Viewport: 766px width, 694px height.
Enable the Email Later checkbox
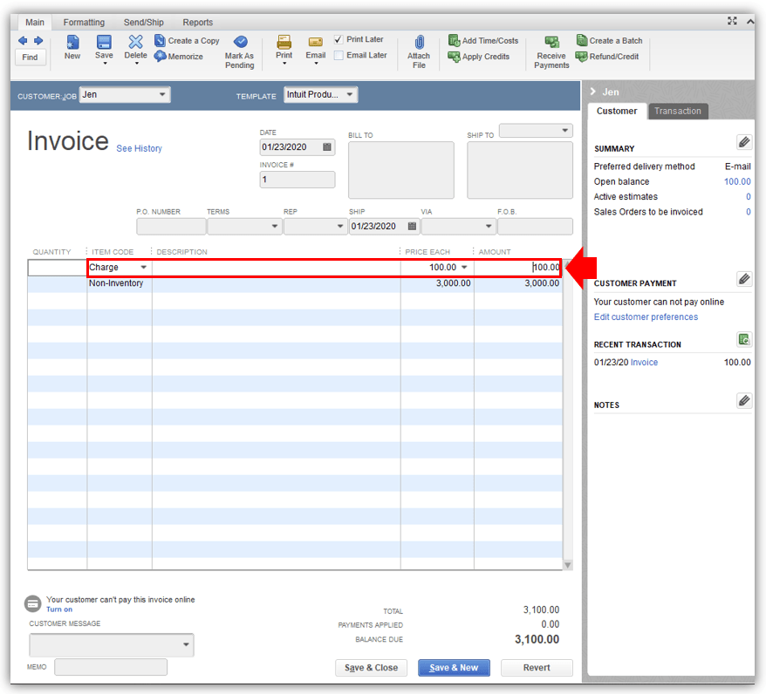(339, 54)
